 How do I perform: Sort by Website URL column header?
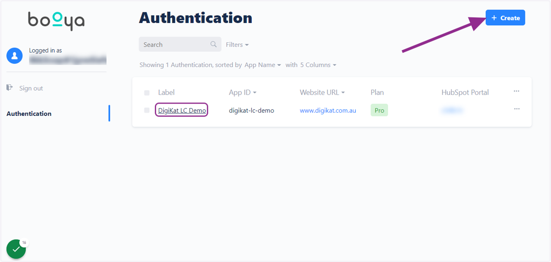tap(322, 92)
